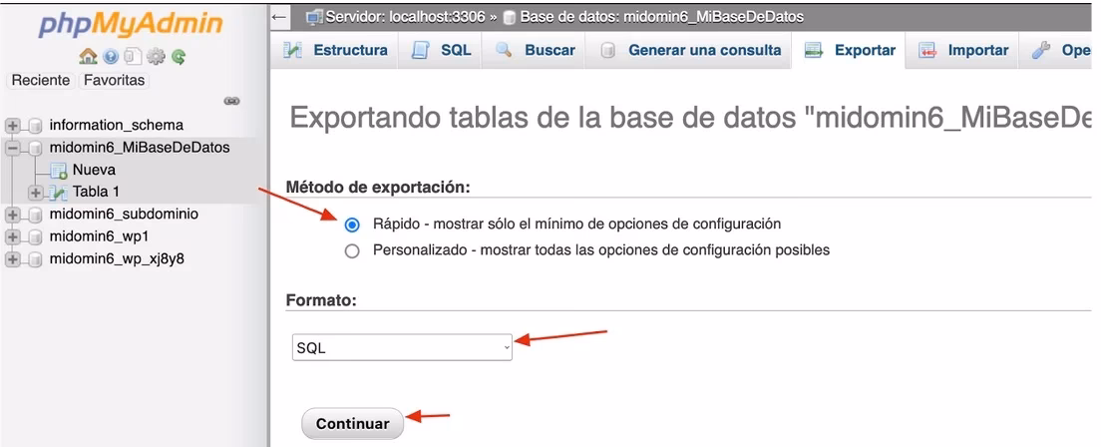Open the Buscar tab

[535, 51]
